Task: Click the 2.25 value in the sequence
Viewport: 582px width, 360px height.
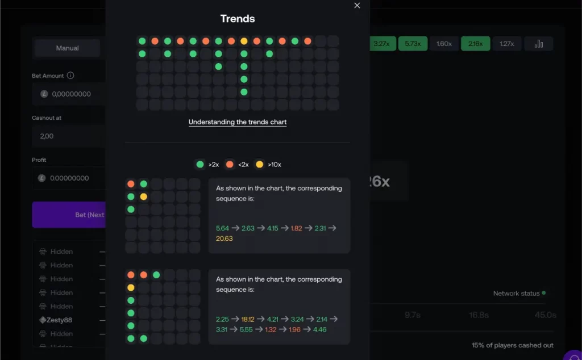Action: pos(222,319)
